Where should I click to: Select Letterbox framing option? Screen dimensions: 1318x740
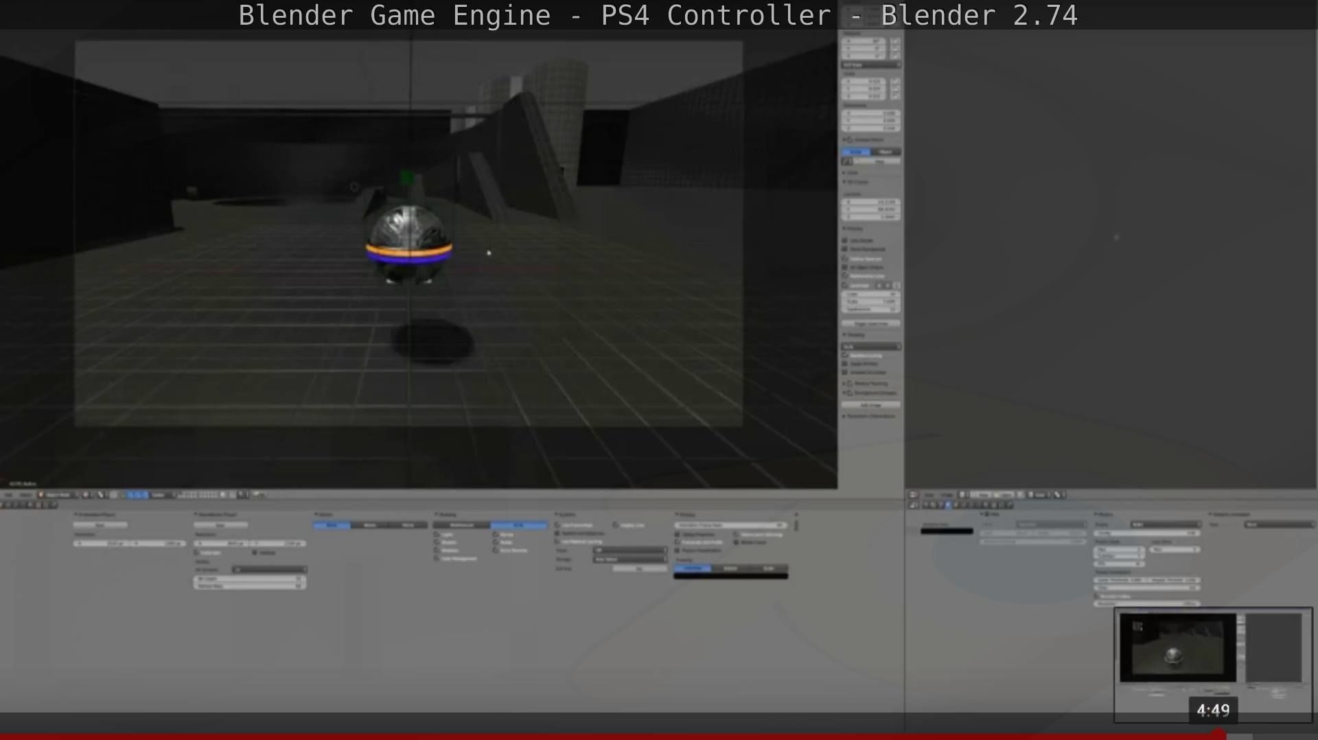click(693, 568)
